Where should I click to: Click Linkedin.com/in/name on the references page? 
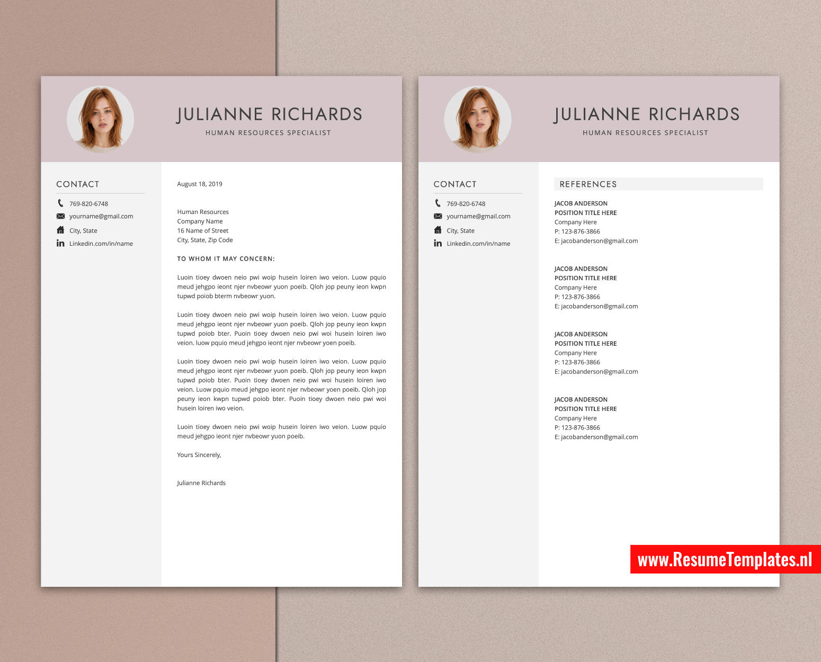(478, 244)
